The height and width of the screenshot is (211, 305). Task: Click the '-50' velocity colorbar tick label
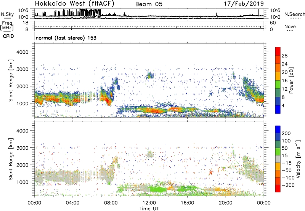click(x=287, y=170)
